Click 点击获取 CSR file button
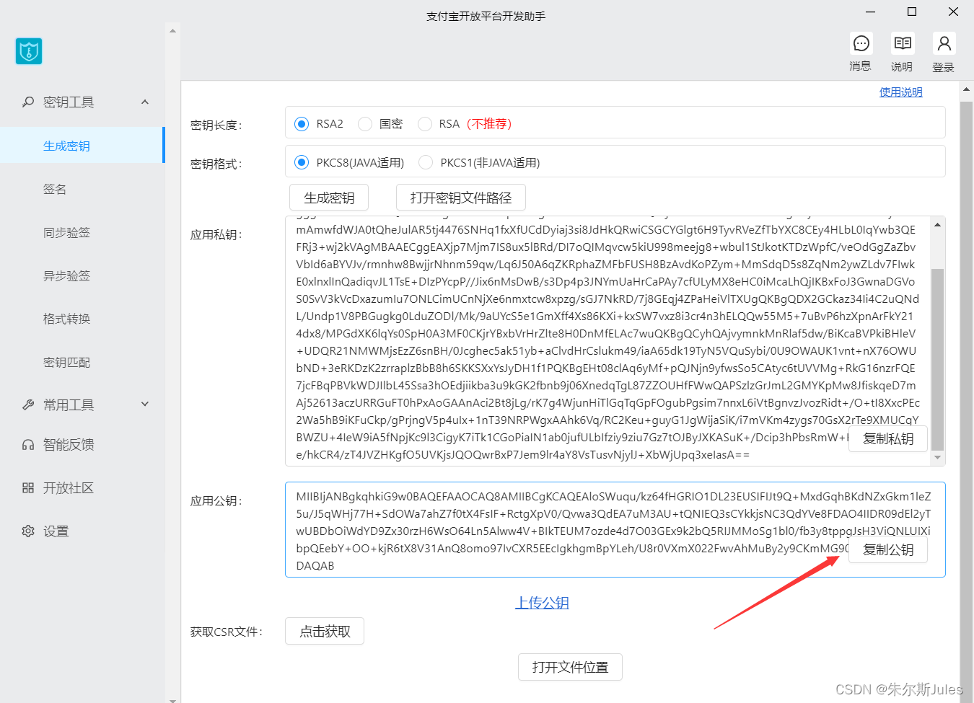Screen dimensions: 974x703 pyautogui.click(x=325, y=632)
